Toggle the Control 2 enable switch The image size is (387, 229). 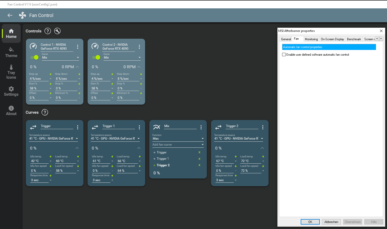click(96, 57)
